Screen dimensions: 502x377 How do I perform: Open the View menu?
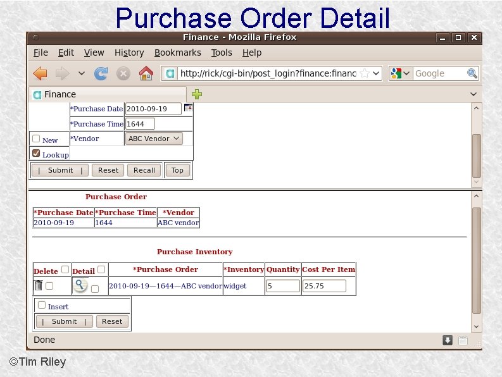tap(94, 53)
